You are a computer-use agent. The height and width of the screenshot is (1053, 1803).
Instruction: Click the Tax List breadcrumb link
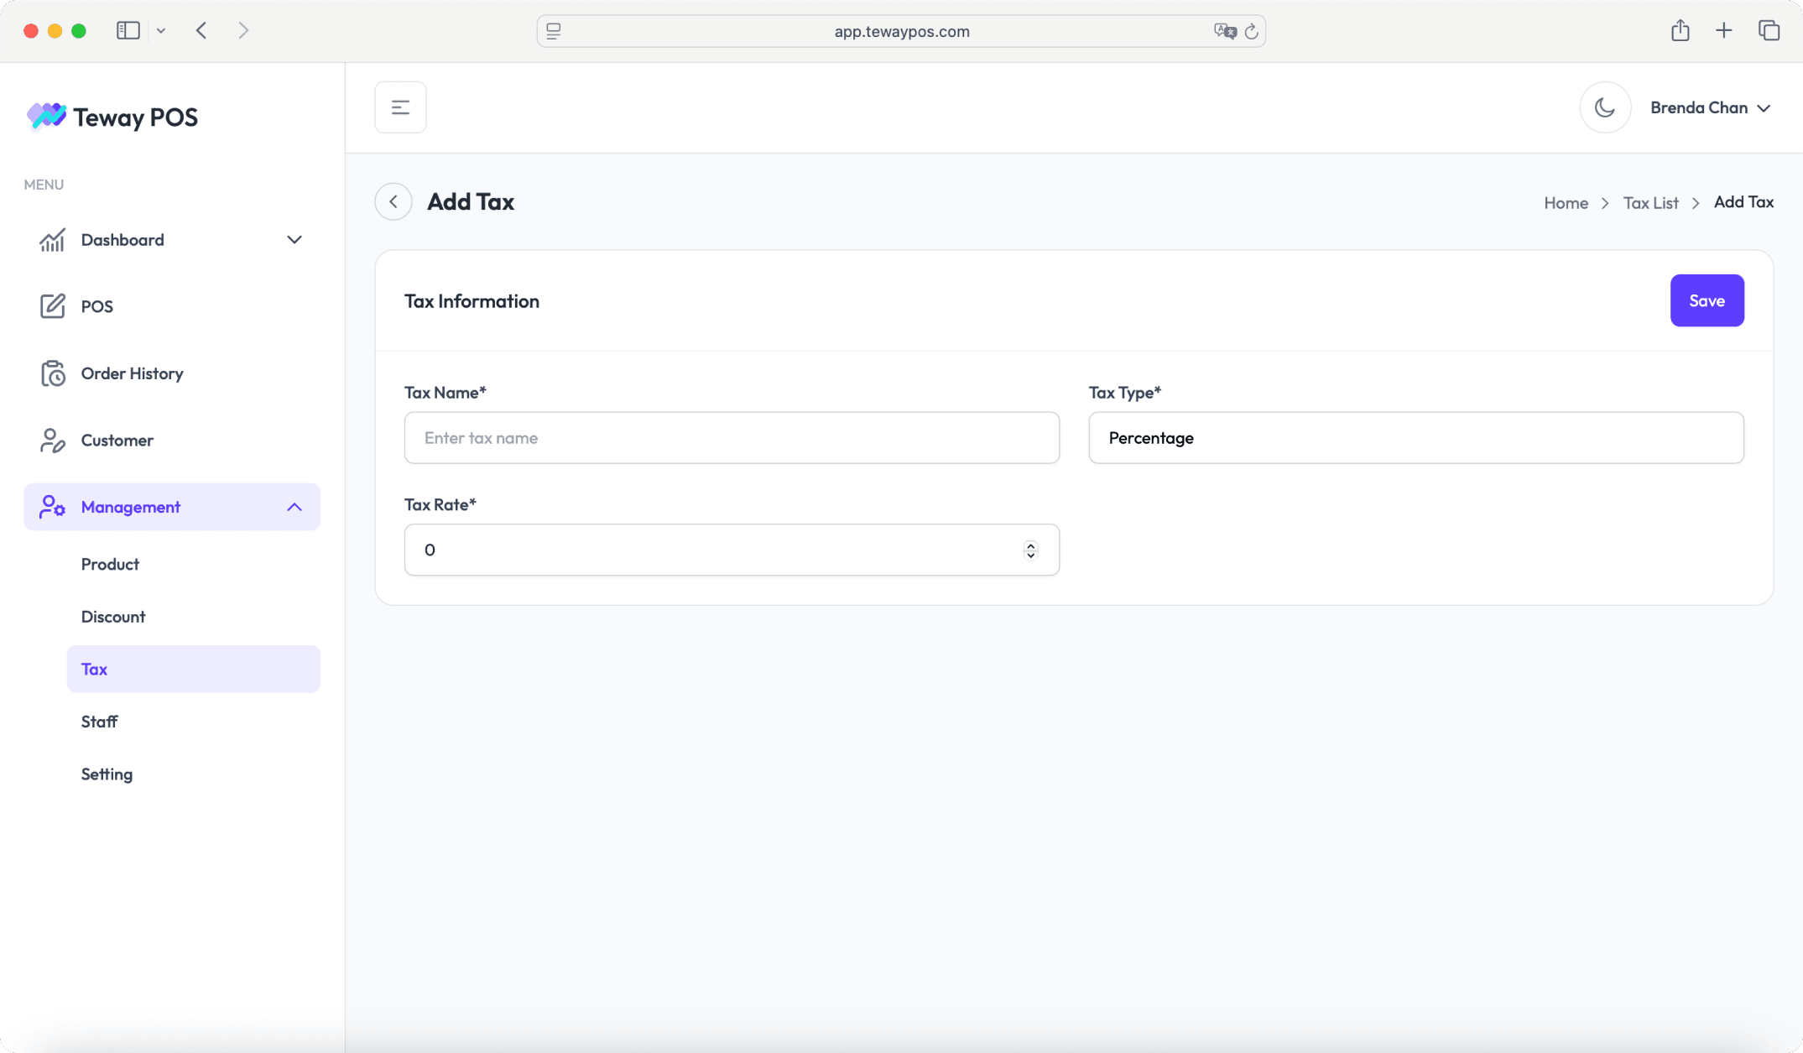click(x=1650, y=203)
